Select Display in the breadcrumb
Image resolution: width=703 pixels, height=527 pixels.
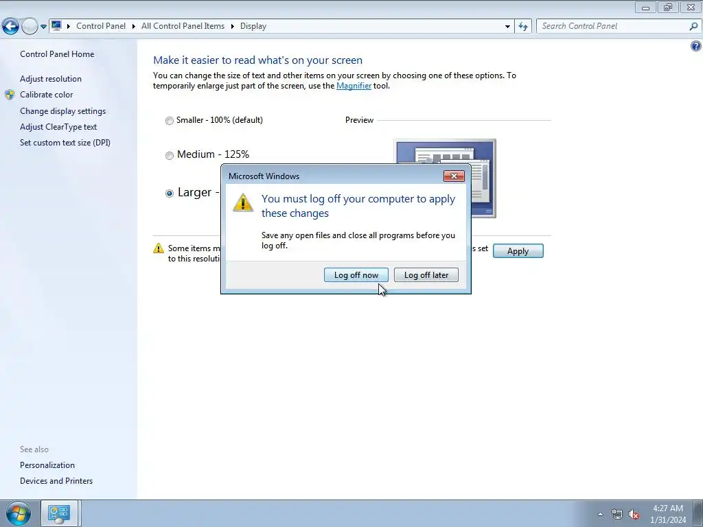[x=253, y=26]
